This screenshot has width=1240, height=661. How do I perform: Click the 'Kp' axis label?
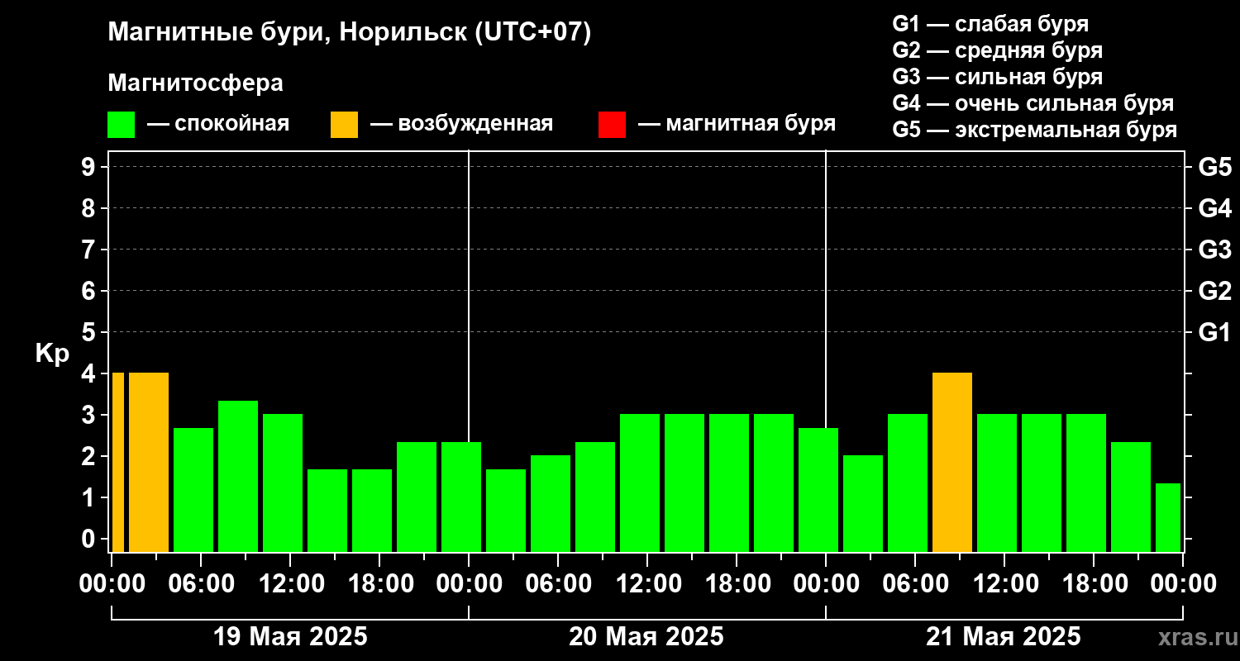52,354
